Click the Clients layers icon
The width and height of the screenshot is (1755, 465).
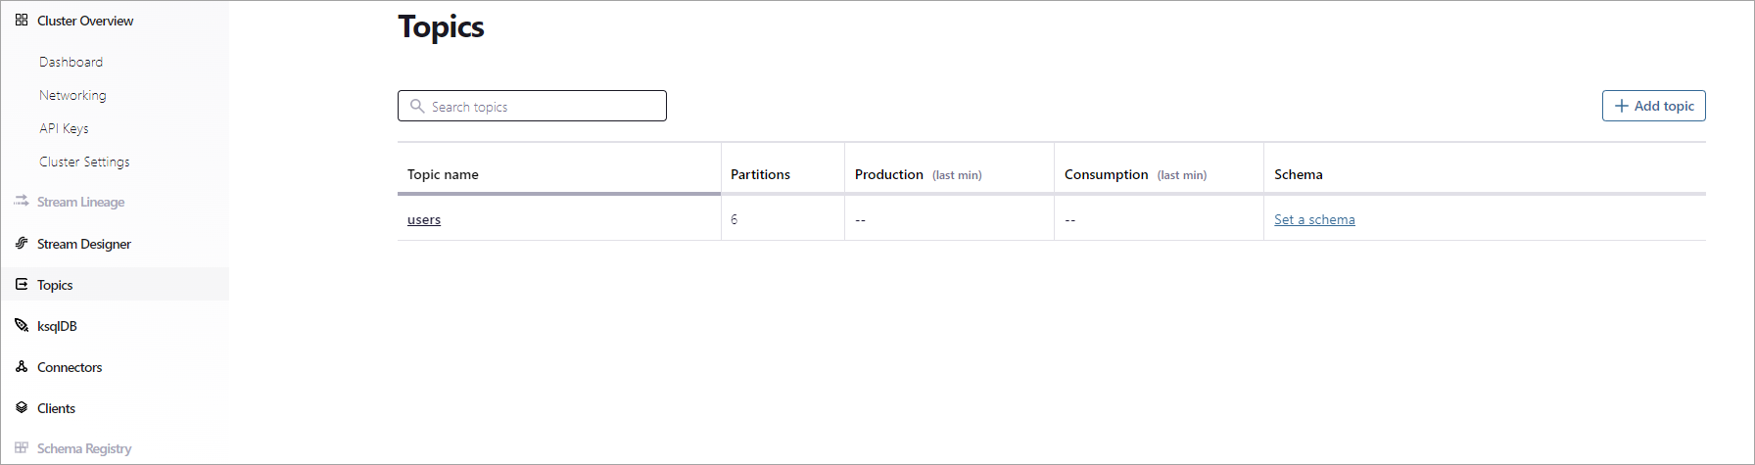tap(22, 407)
